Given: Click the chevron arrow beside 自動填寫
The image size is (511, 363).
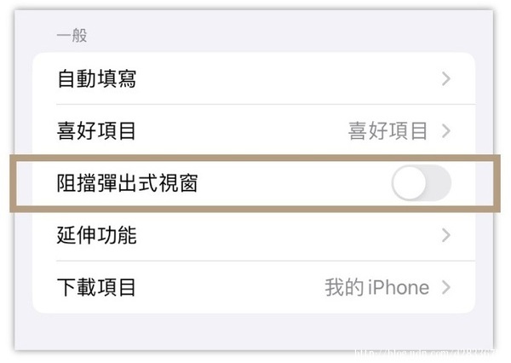Looking at the screenshot, I should point(446,79).
